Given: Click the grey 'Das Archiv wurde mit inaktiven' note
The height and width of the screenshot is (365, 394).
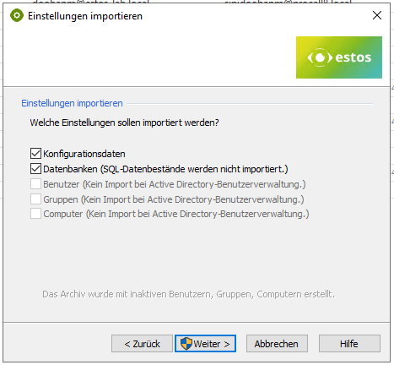Looking at the screenshot, I should 188,294.
